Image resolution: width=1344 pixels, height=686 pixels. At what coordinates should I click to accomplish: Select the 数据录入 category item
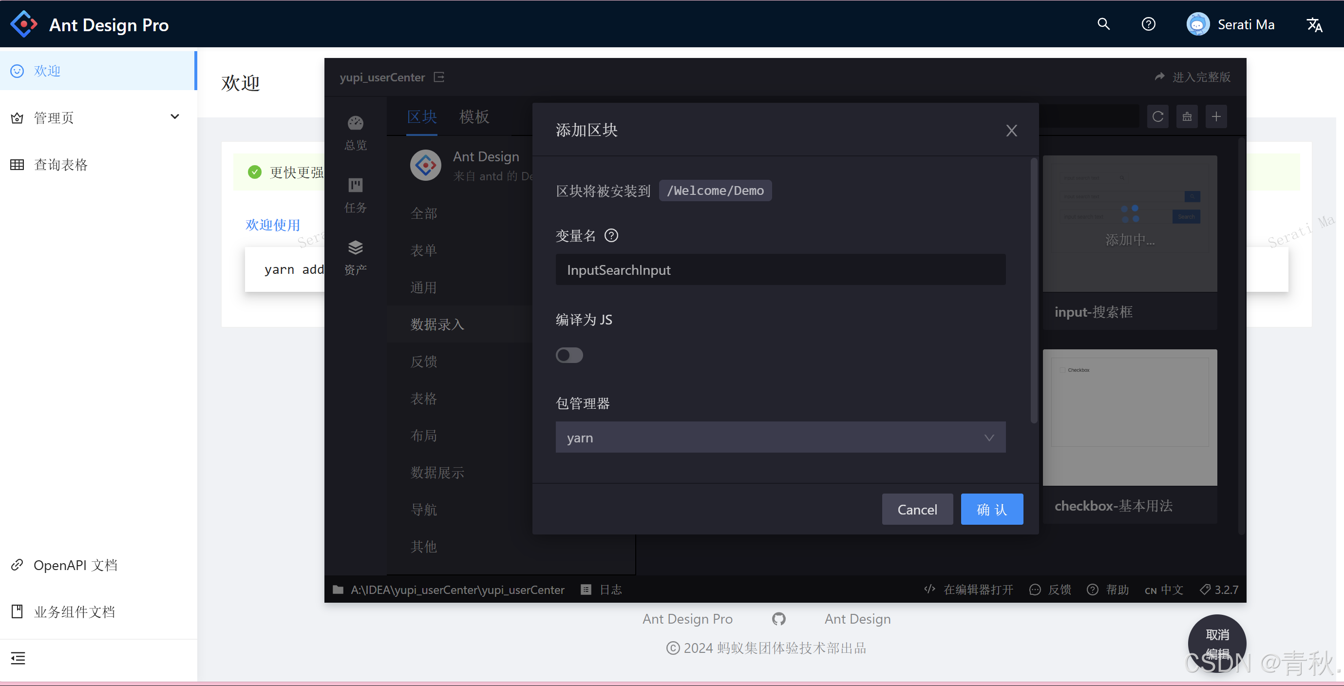(437, 324)
